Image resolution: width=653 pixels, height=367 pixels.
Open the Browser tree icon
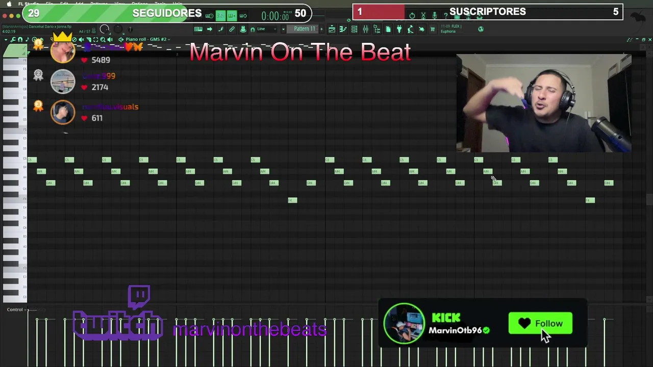pos(377,29)
